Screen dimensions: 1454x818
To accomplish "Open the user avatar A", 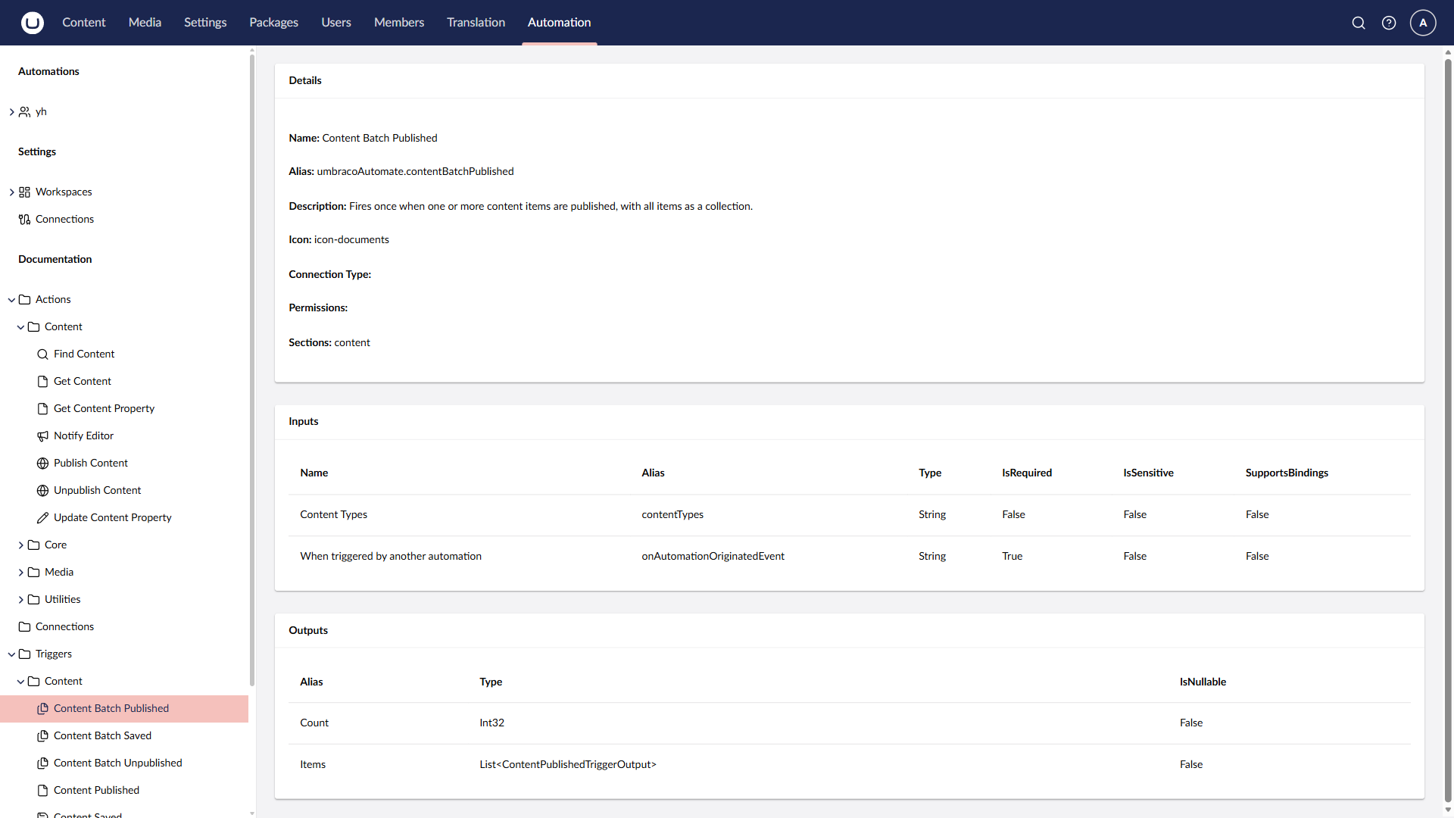I will pos(1423,23).
